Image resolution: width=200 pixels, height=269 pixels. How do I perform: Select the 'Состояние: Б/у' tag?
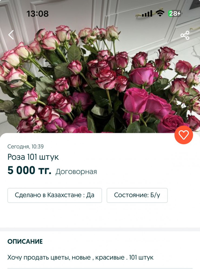coord(137,195)
